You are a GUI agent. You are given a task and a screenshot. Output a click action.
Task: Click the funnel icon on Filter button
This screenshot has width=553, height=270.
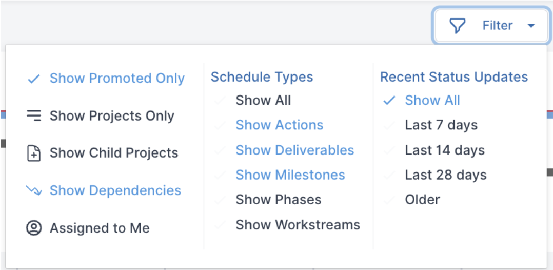tap(458, 26)
